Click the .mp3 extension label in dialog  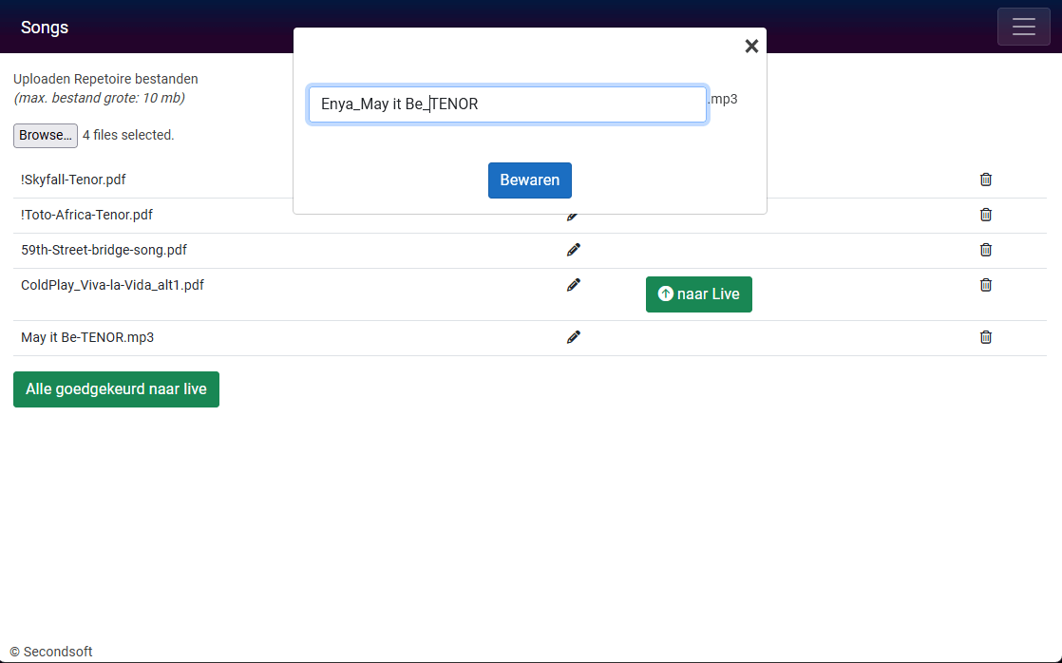723,100
